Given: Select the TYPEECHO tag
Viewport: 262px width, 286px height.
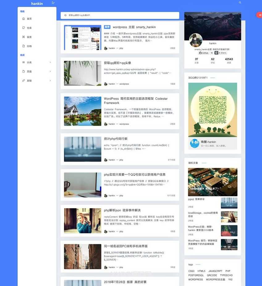Looking at the screenshot, I should (226, 275).
